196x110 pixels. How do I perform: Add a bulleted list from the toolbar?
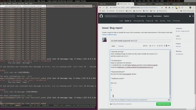(x=158, y=46)
